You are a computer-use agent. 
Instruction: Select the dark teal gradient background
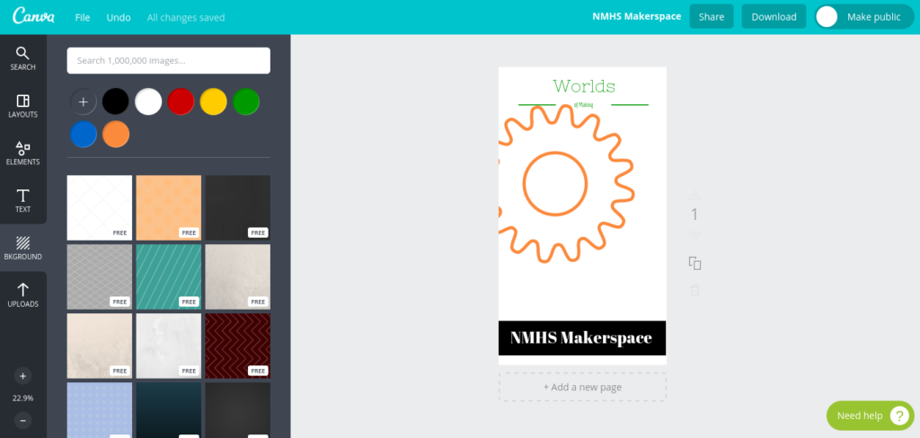(x=169, y=410)
